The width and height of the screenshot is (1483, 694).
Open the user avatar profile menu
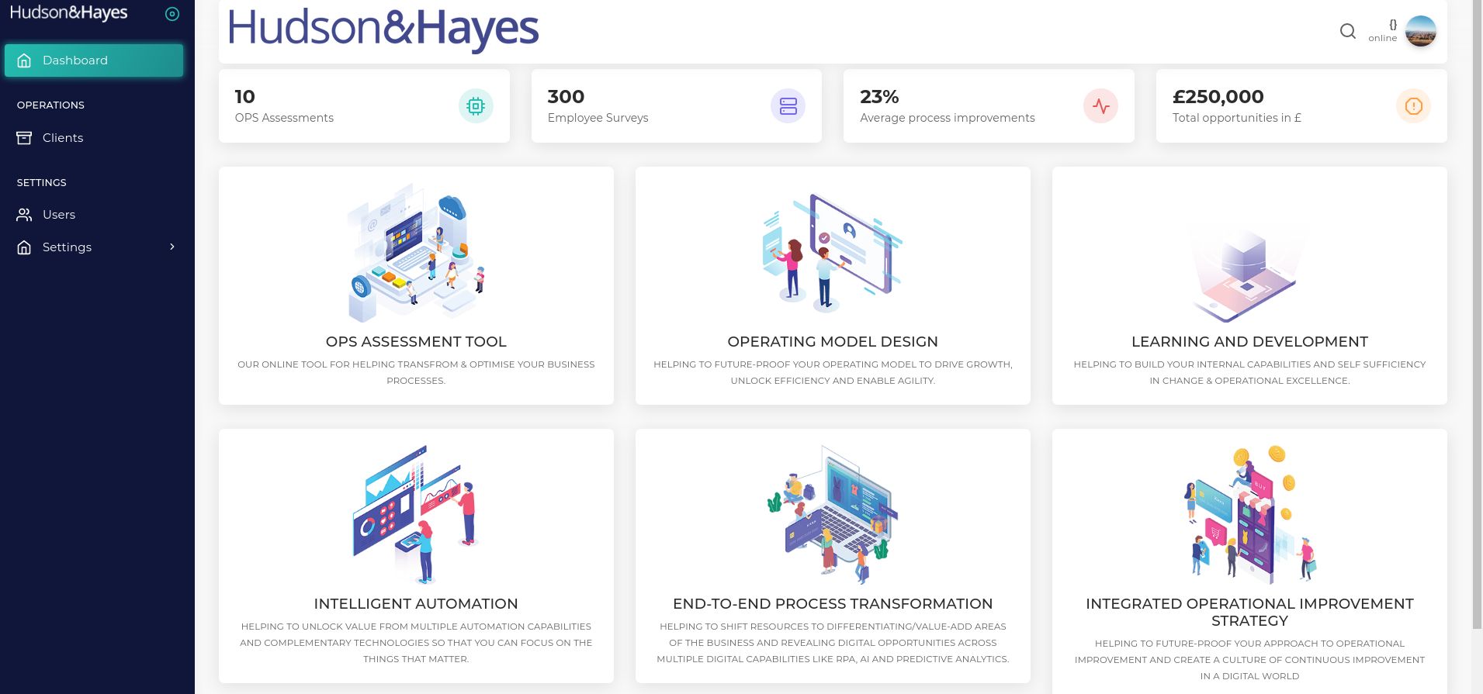point(1421,31)
